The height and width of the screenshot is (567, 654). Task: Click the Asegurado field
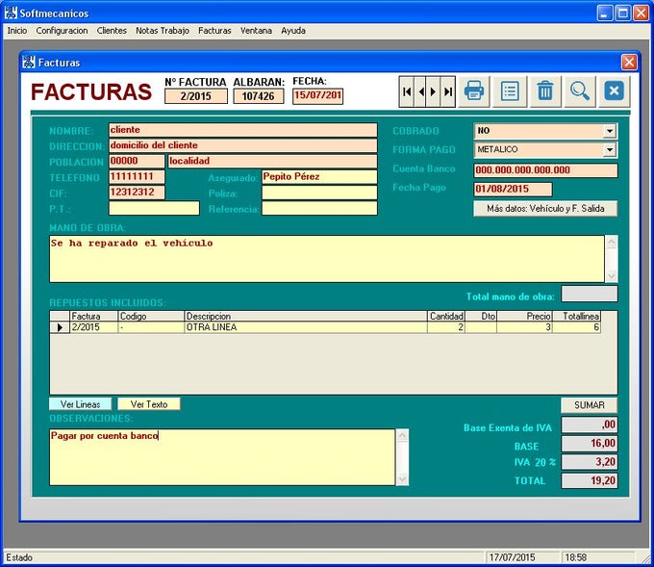(x=319, y=177)
